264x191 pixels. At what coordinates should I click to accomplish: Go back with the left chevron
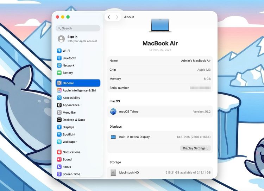click(109, 17)
